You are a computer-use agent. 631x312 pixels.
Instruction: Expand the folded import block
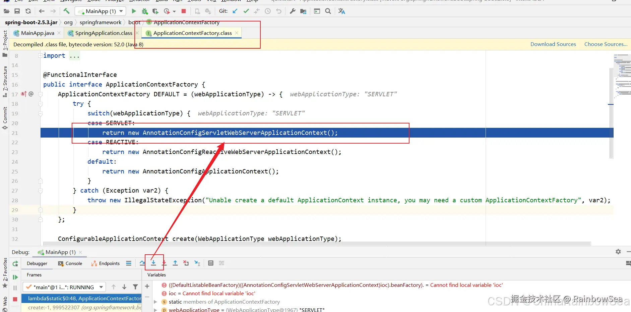40,56
